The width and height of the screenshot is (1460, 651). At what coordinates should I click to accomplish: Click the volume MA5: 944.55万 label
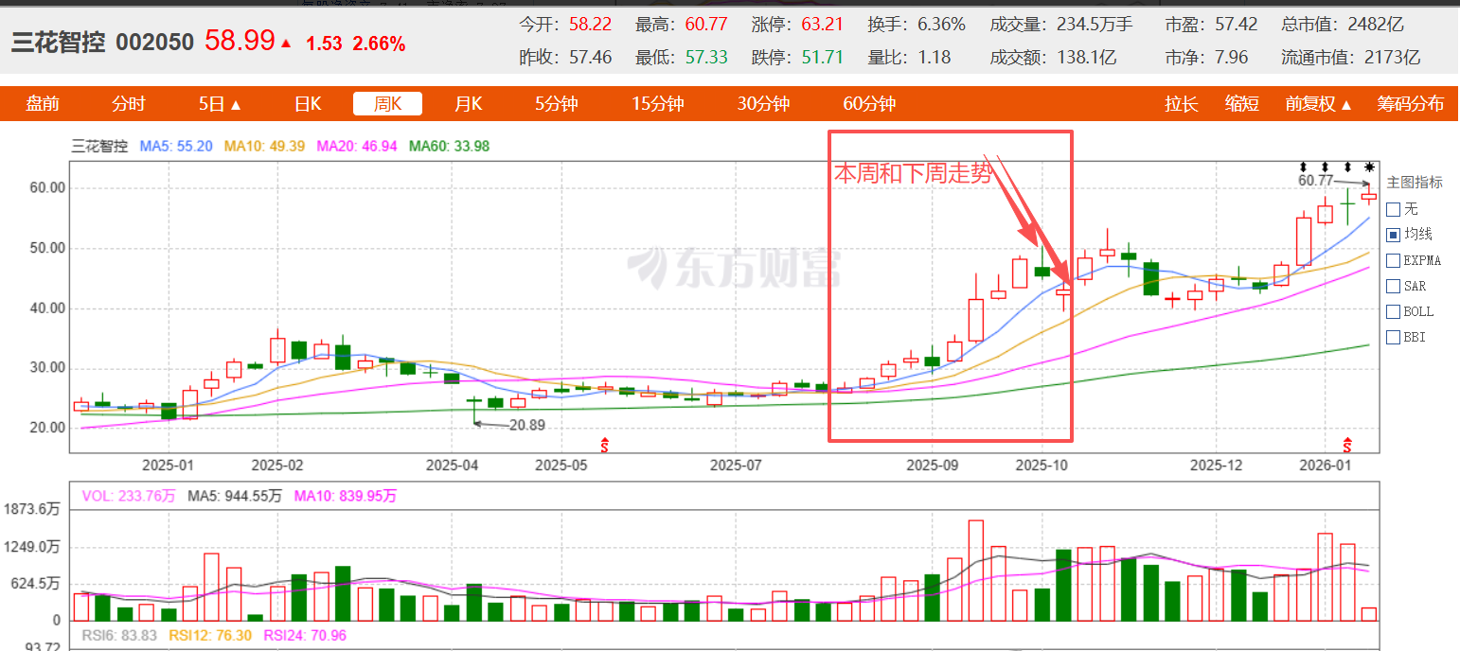235,496
